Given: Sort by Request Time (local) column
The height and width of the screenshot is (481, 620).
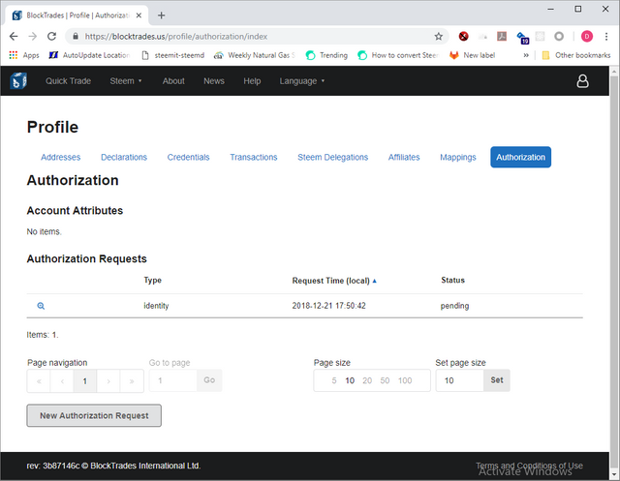Looking at the screenshot, I should (334, 281).
